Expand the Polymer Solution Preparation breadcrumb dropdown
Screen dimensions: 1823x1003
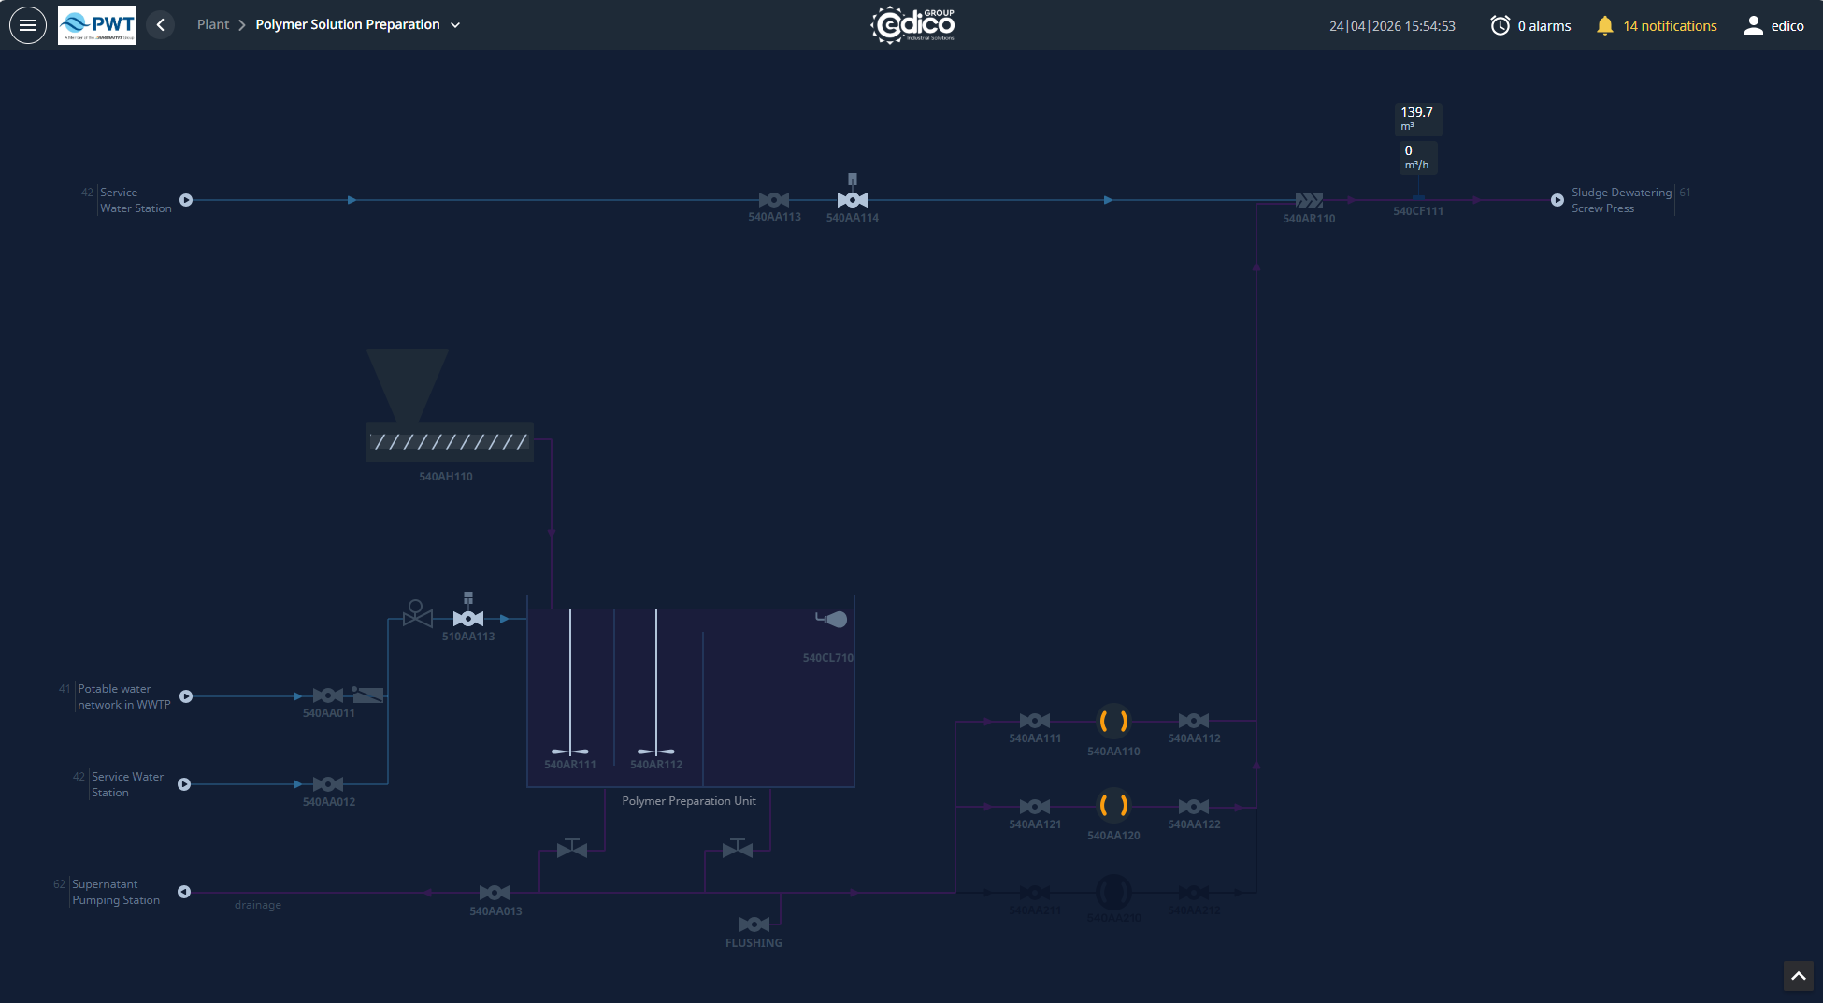455,25
